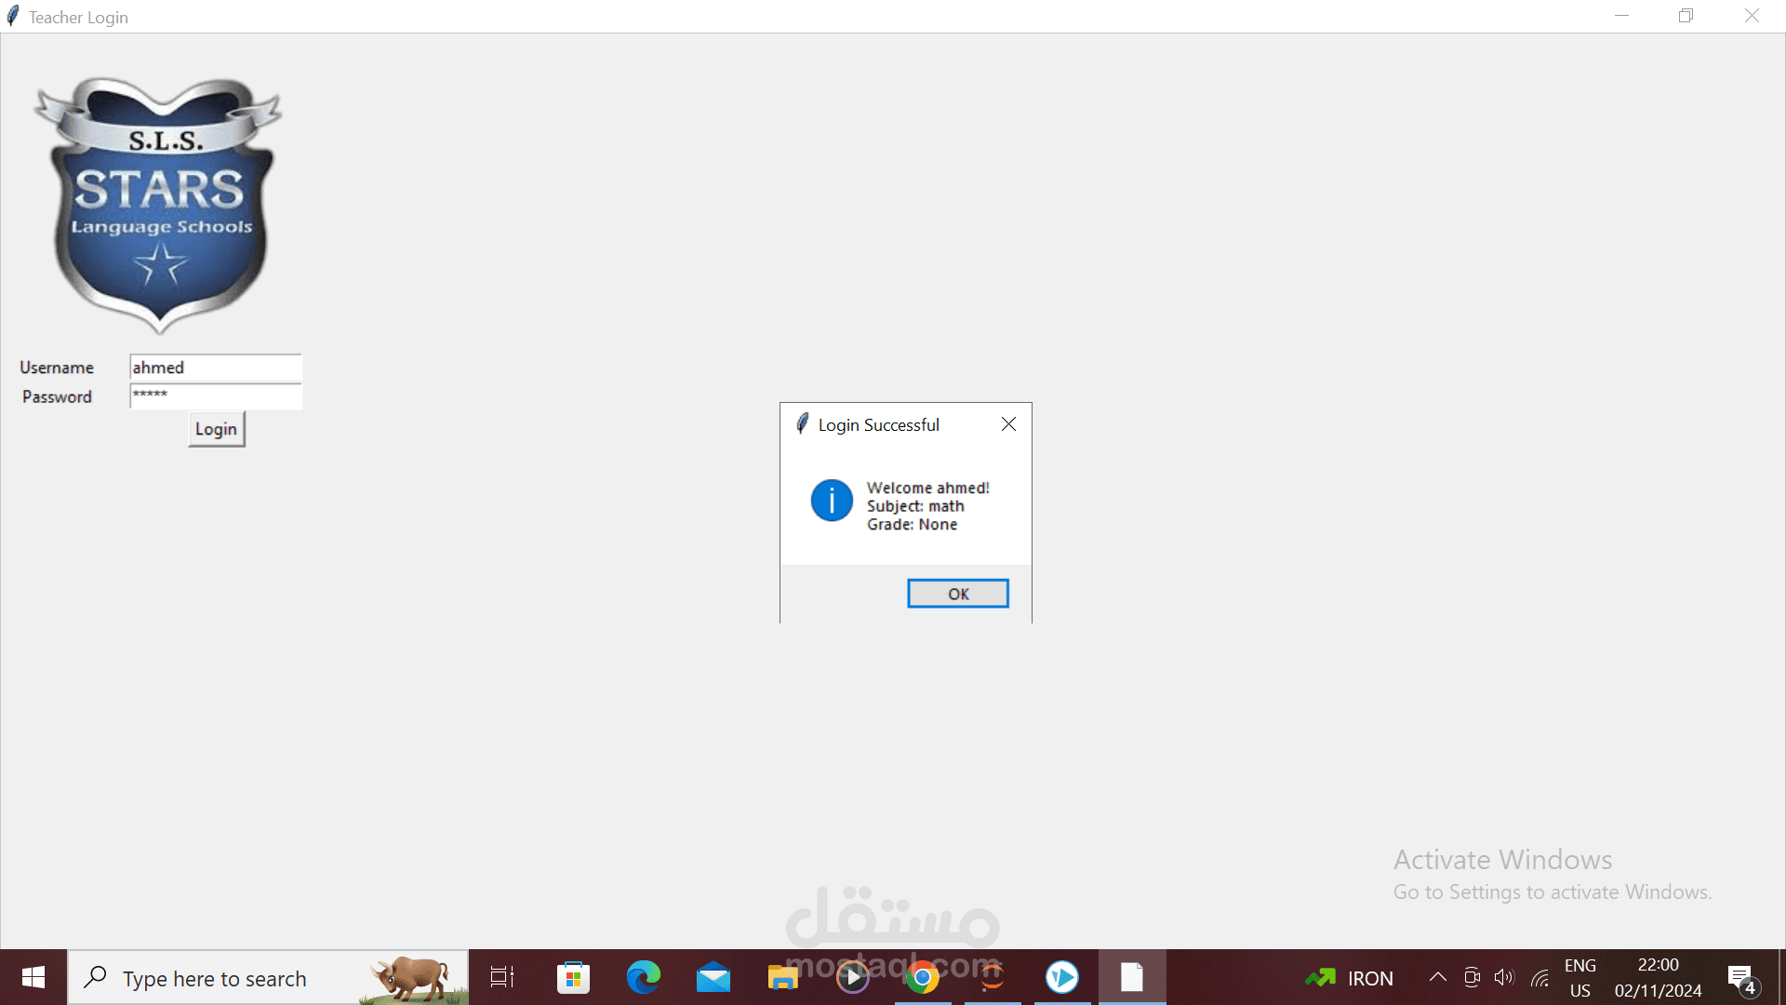Launch Microsoft Store from the taskbar
Screen dimensions: 1786x1005
(x=573, y=977)
